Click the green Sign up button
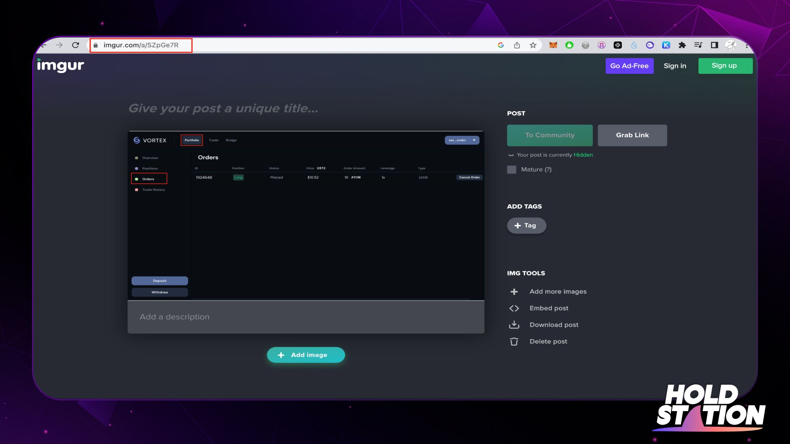Image resolution: width=790 pixels, height=444 pixels. (x=725, y=66)
